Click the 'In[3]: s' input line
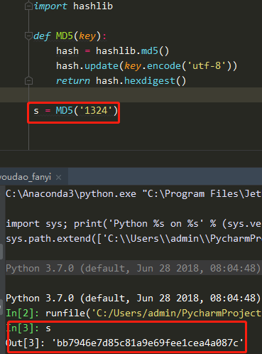262x354 pixels. [28, 328]
